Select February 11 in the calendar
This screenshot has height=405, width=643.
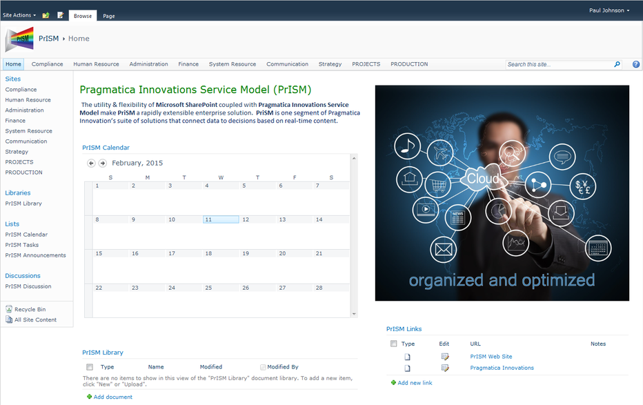[x=221, y=219]
